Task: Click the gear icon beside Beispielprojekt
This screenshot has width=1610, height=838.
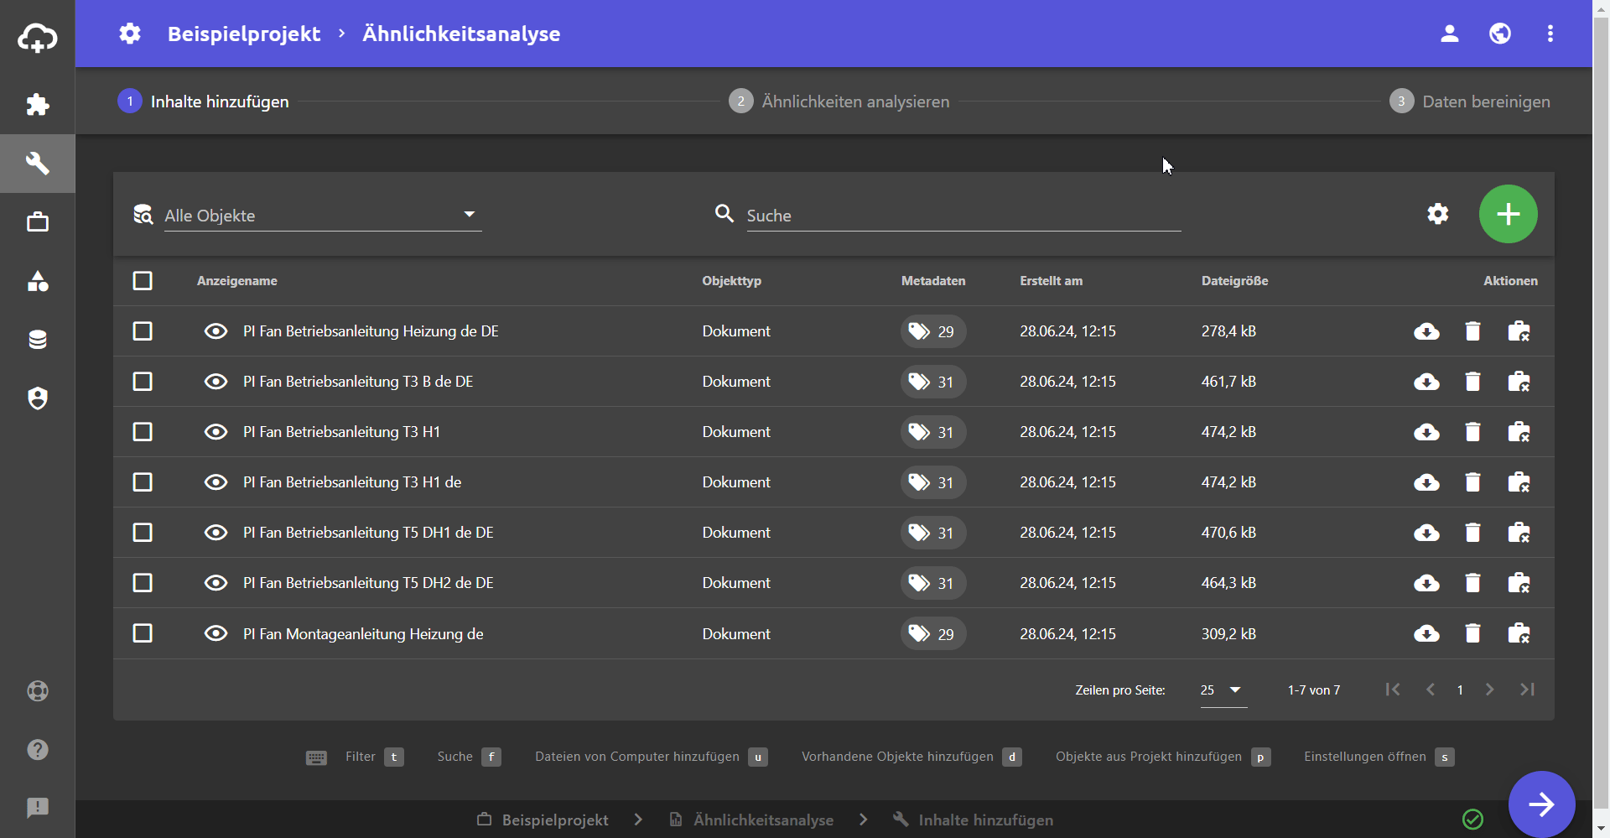Action: coord(130,34)
